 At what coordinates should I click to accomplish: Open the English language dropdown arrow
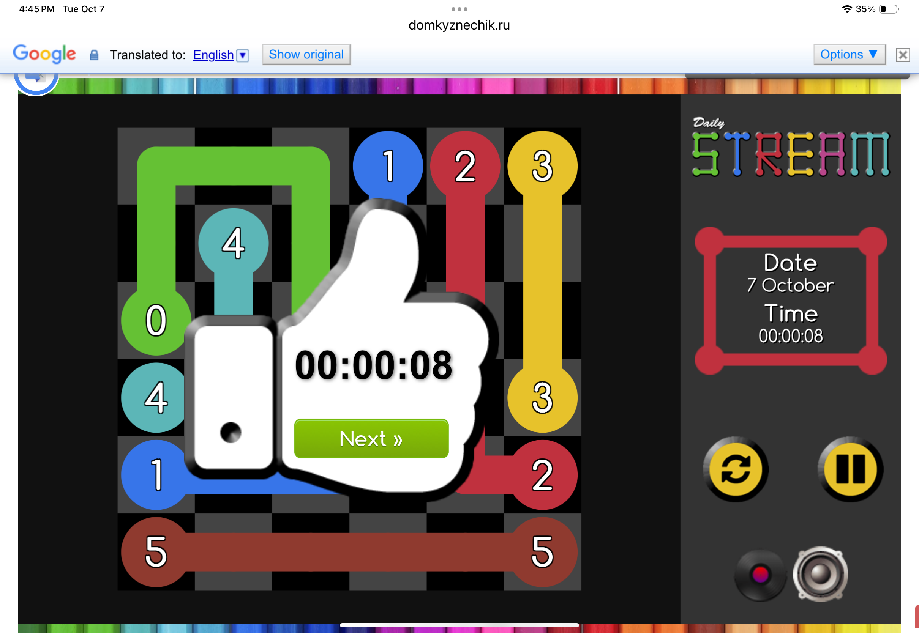click(x=242, y=55)
